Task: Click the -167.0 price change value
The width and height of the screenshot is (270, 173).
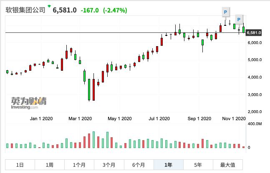Action: point(90,10)
